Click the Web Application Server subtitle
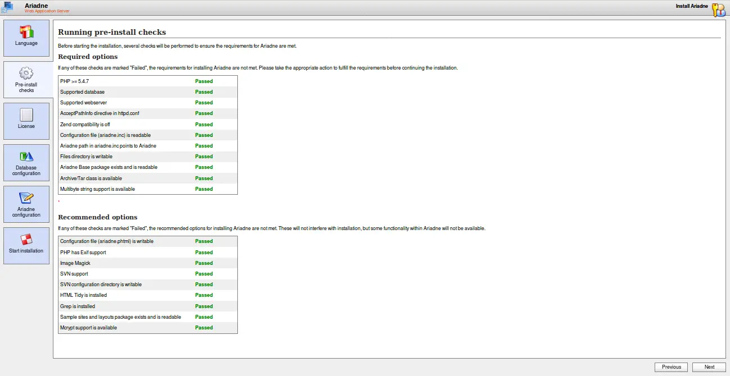730x376 pixels. (47, 11)
